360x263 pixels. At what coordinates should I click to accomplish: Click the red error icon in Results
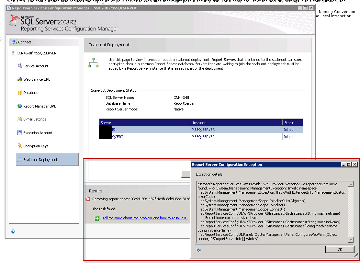point(88,199)
